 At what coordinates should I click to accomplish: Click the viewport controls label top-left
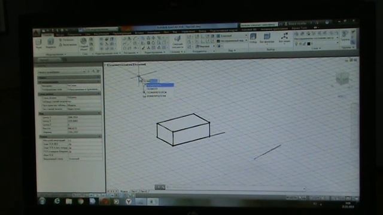(126, 65)
